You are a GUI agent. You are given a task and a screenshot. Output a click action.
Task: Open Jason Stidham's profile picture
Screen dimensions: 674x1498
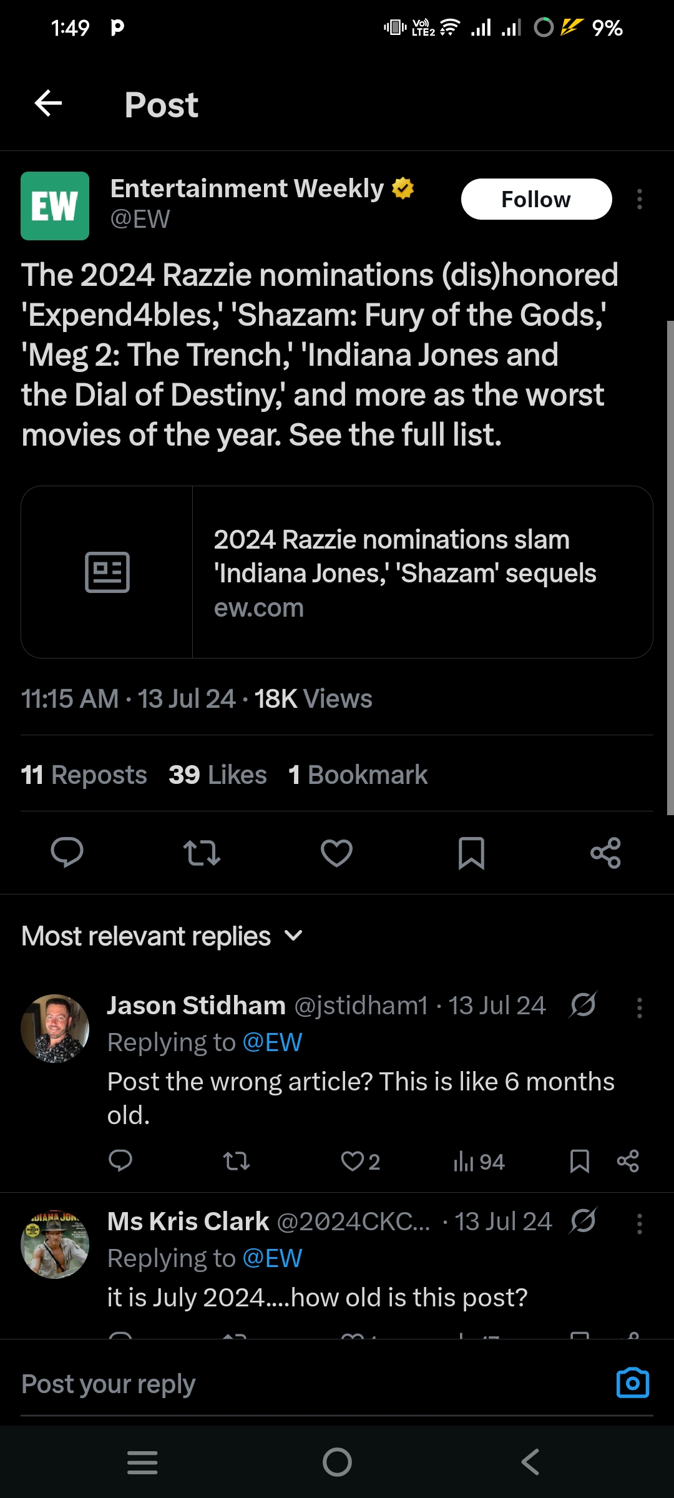pos(55,1028)
